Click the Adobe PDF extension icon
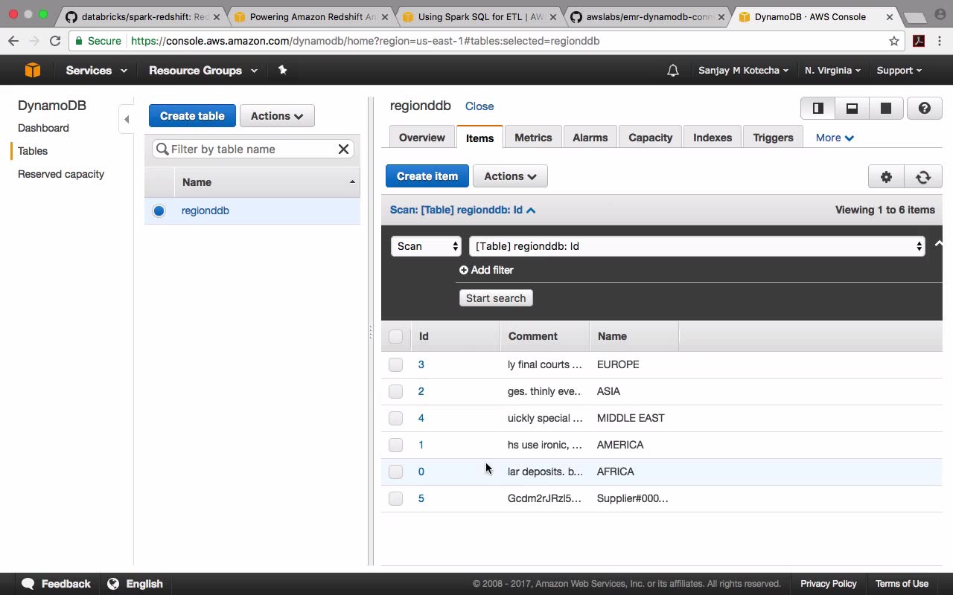Image resolution: width=953 pixels, height=595 pixels. pos(919,41)
